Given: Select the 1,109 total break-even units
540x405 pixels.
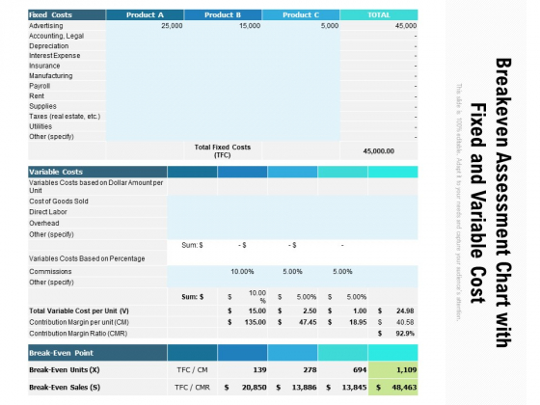Looking at the screenshot, I should coord(406,370).
